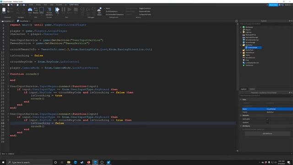Click the Select tool icon
The image size is (293, 165).
[x=42, y=10]
